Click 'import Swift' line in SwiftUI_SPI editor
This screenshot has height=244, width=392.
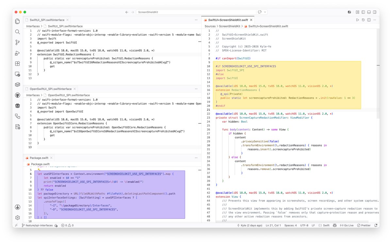[x=47, y=39]
